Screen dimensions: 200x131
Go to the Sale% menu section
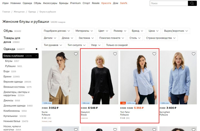click(x=124, y=3)
